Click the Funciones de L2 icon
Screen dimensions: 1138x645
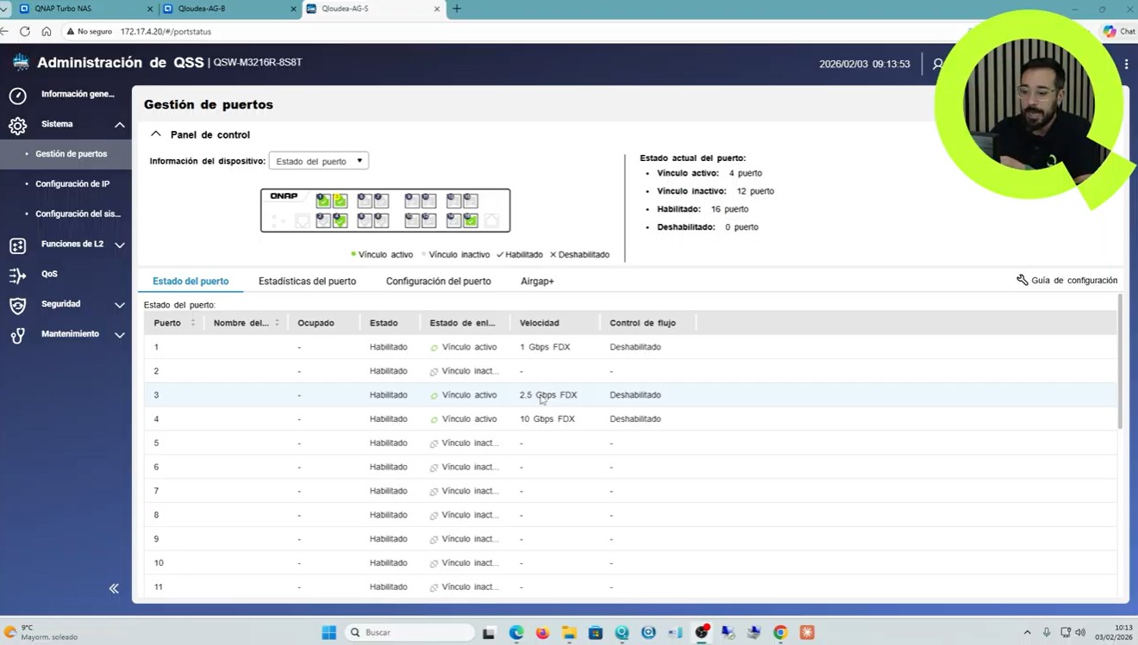pos(17,245)
